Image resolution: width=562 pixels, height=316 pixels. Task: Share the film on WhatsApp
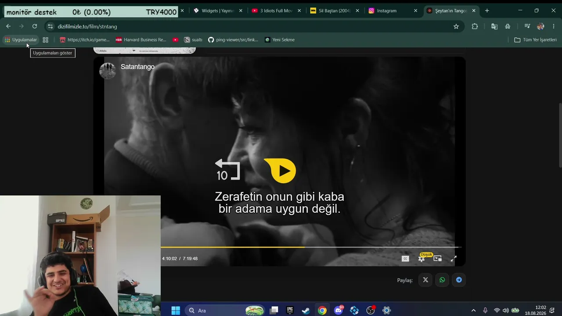pyautogui.click(x=442, y=280)
